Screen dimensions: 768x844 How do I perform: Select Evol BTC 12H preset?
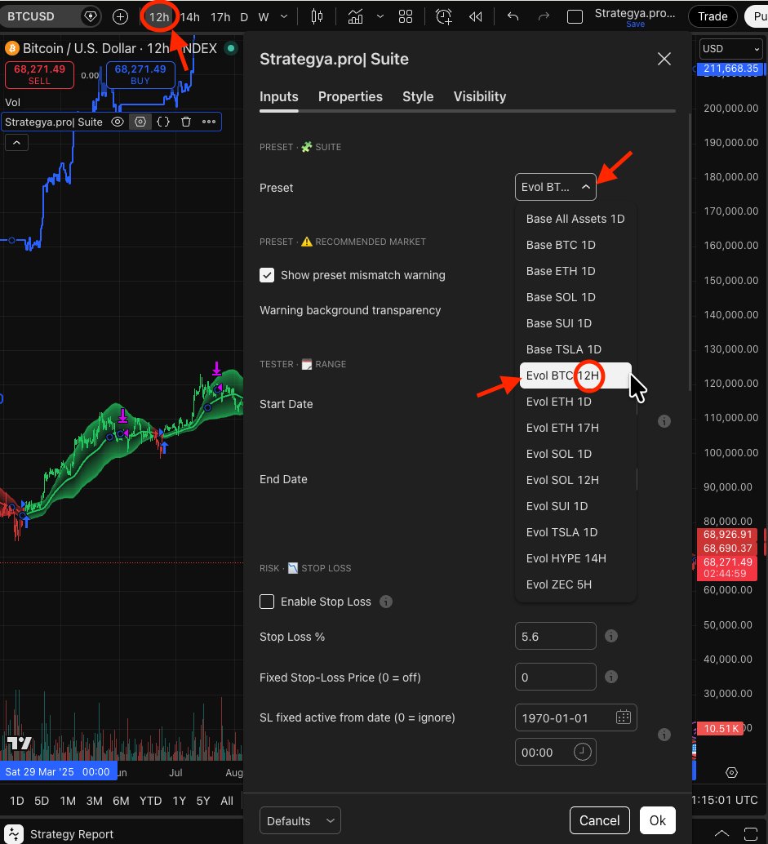575,375
